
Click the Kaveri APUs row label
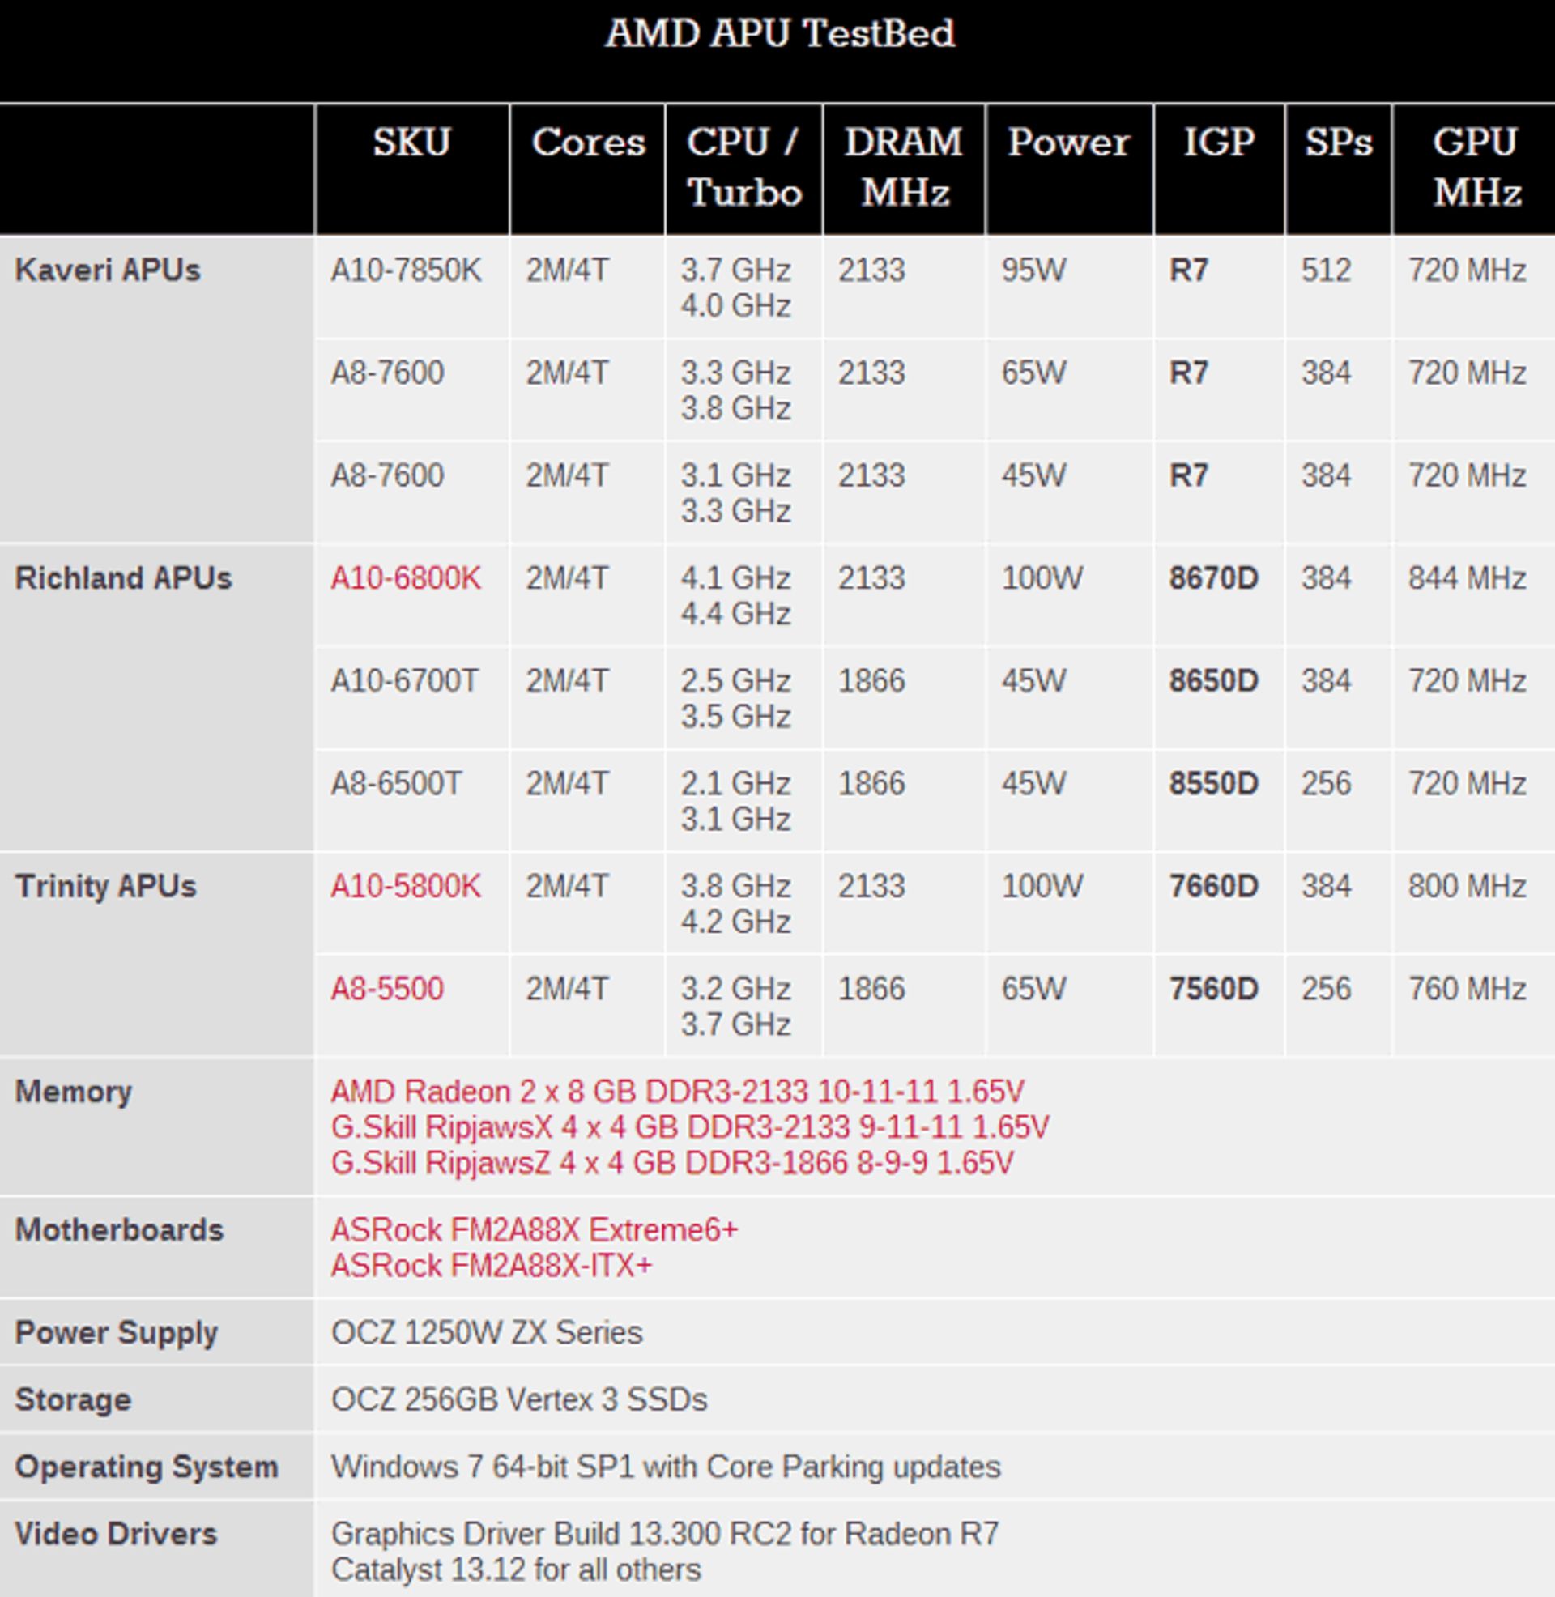click(107, 270)
